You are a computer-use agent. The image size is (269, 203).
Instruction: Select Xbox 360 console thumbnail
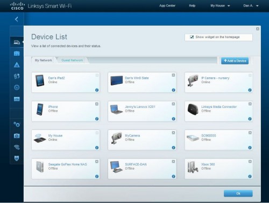[x=193, y=167]
